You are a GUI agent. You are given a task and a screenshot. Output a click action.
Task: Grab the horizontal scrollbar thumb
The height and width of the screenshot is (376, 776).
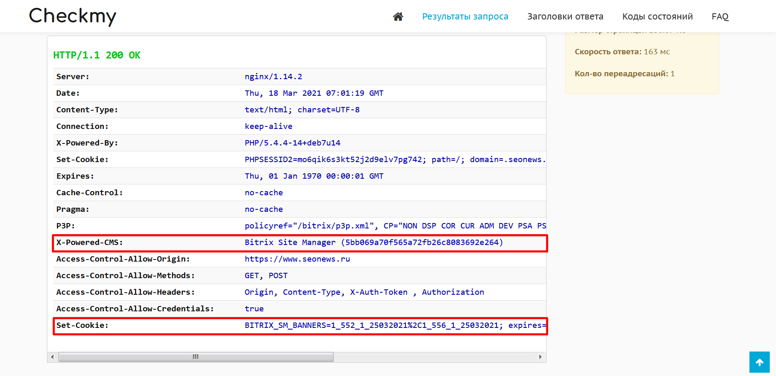(x=196, y=357)
